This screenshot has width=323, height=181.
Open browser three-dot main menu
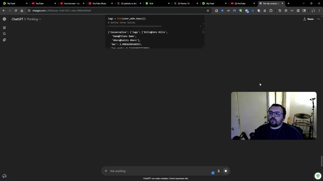tap(319, 11)
